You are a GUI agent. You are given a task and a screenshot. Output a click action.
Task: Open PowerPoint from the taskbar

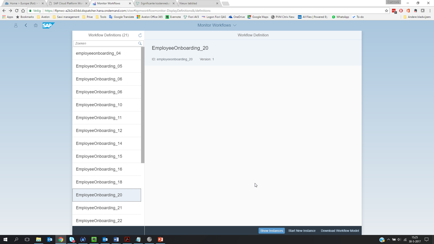click(x=161, y=240)
